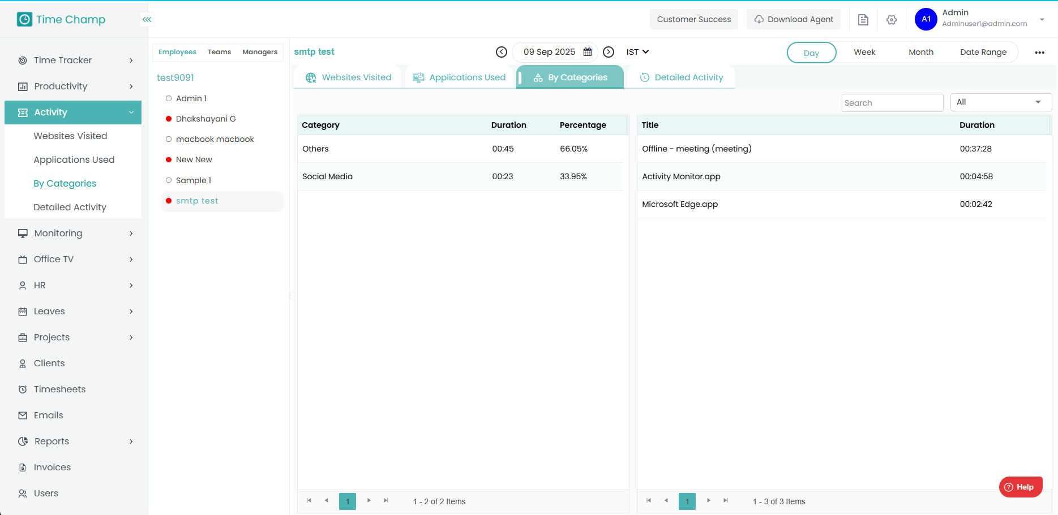This screenshot has width=1058, height=515.
Task: Select employee Dhakshayani G
Action: 205,119
